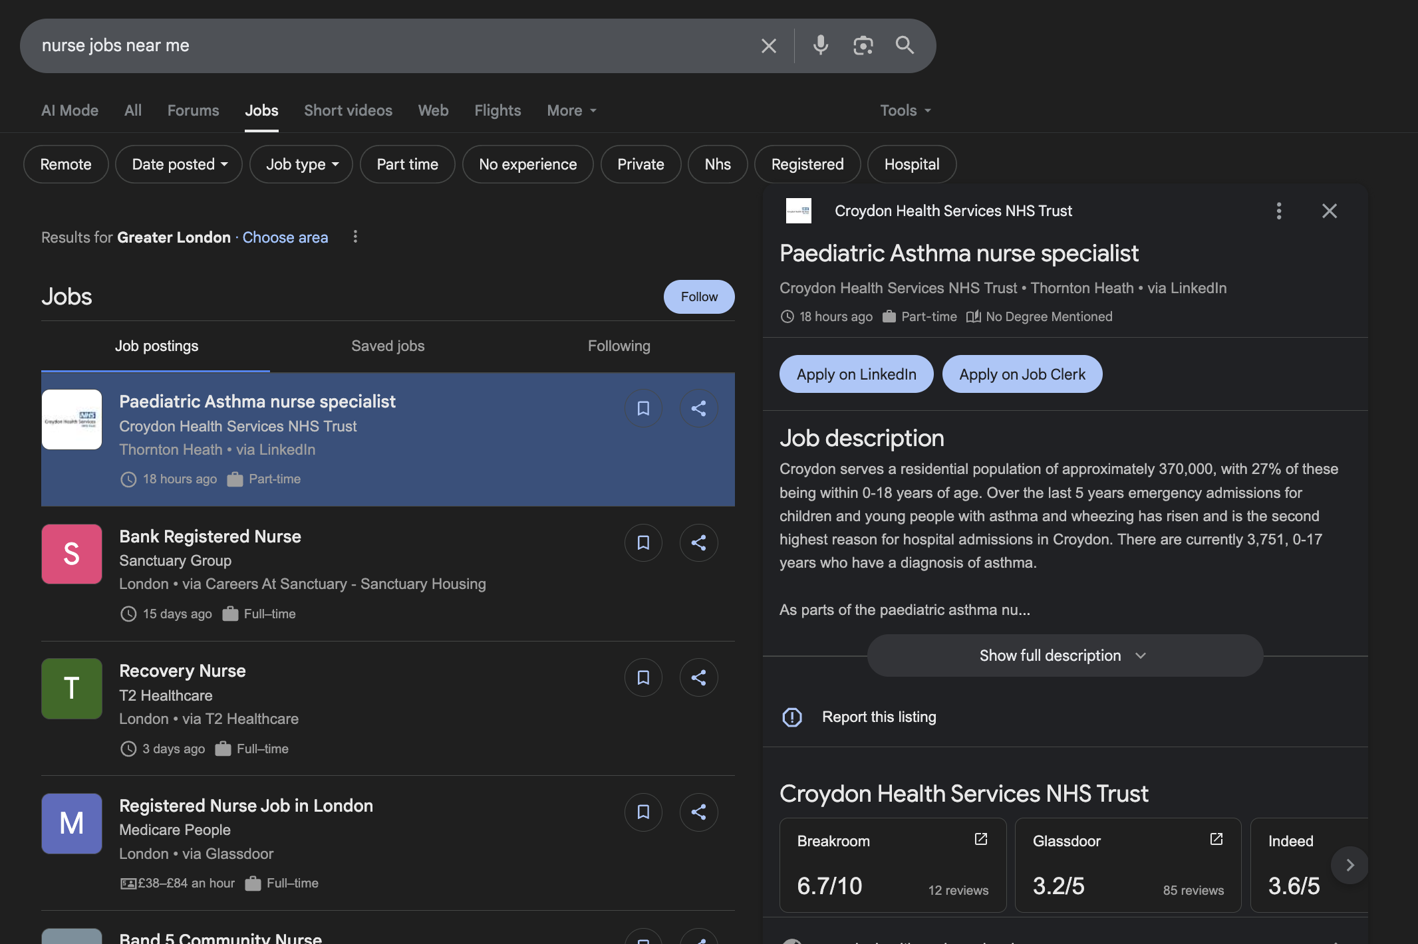Viewport: 1418px width, 944px height.
Task: Show full job description
Action: coord(1064,655)
